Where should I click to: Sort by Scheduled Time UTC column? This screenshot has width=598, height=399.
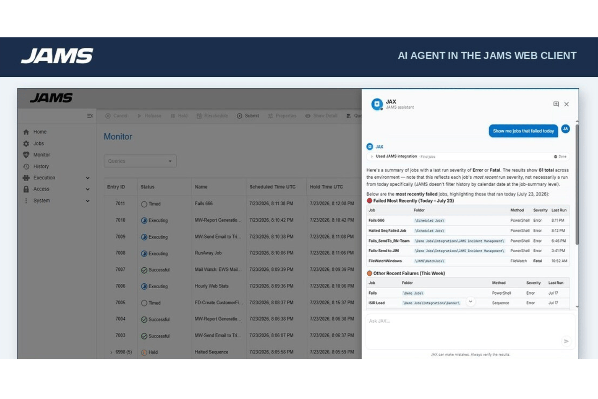(272, 187)
